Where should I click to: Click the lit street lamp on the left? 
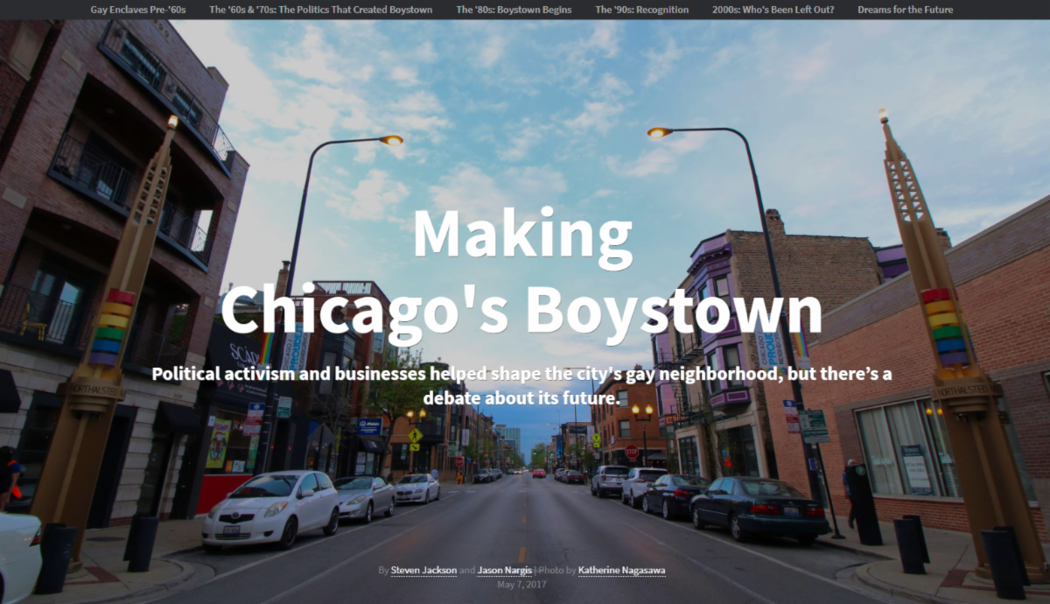(391, 140)
